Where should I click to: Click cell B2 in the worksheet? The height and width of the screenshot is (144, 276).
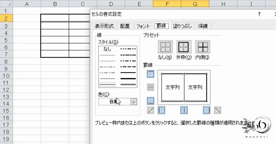pos(55,18)
